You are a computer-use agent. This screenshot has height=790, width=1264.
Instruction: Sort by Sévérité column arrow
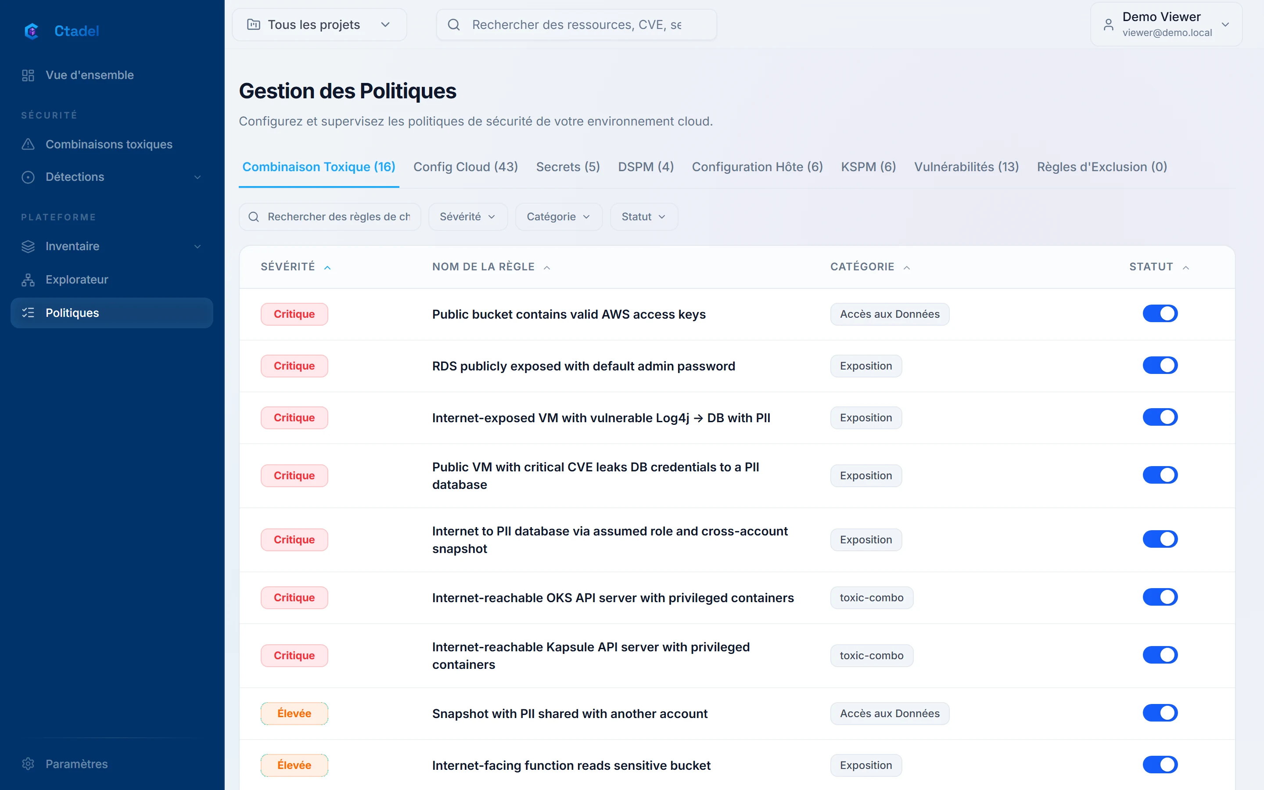tap(327, 268)
